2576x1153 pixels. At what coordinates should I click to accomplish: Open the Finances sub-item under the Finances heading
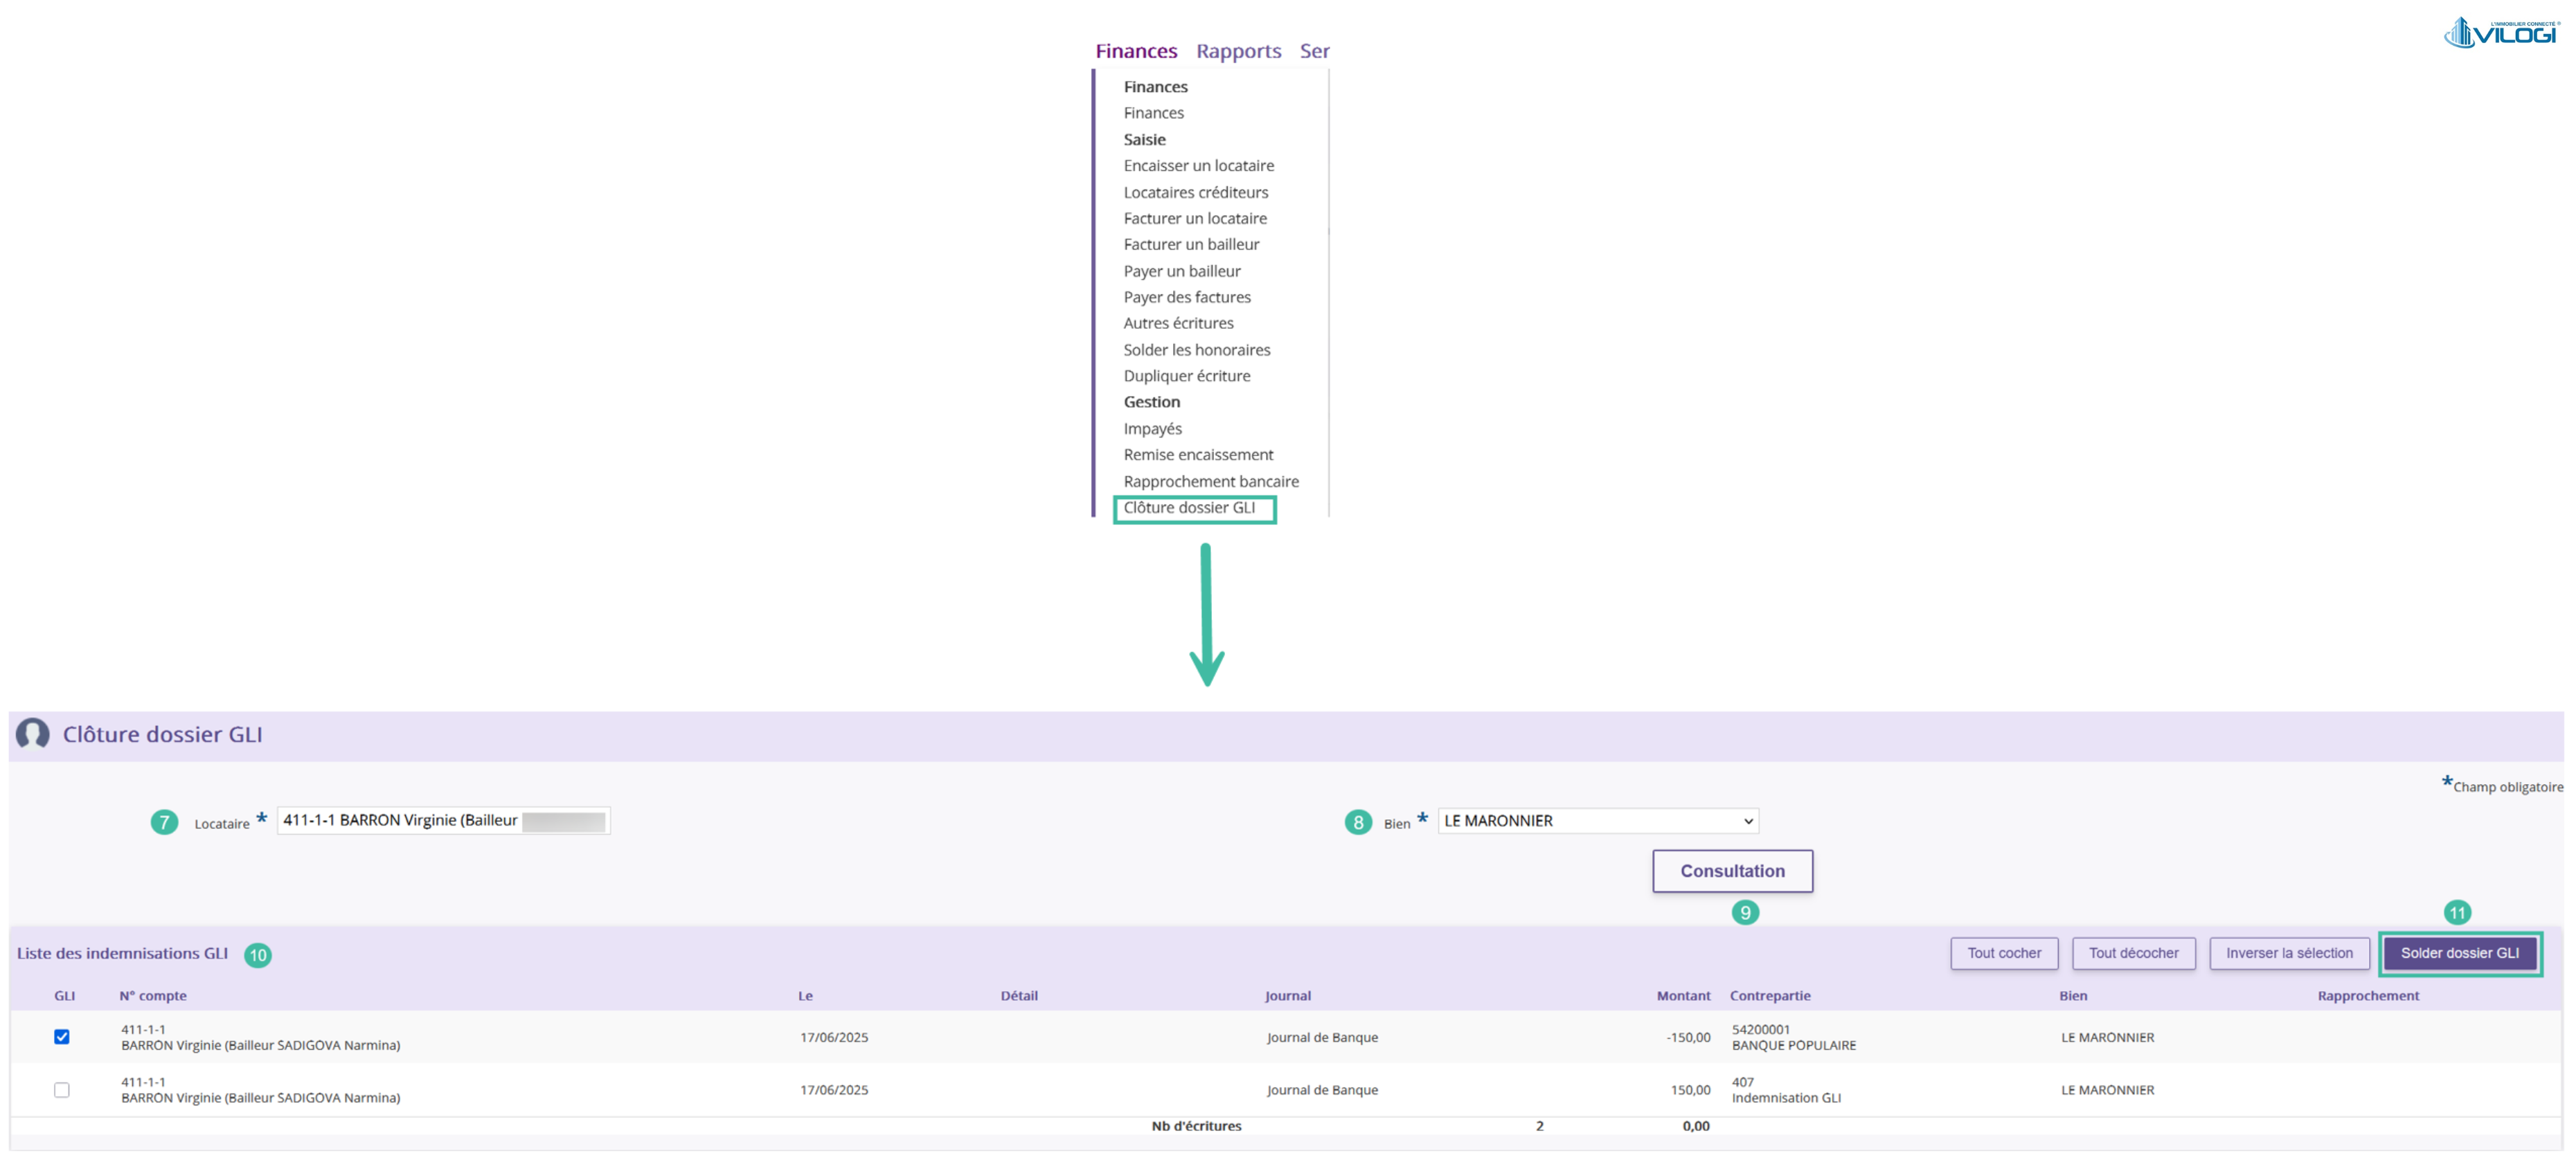click(1153, 113)
